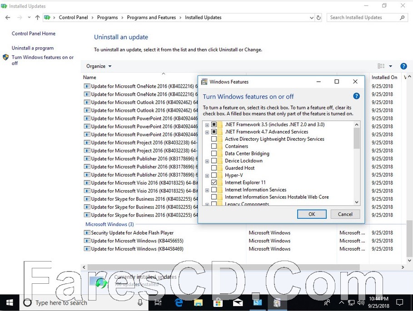The height and width of the screenshot is (311, 413).
Task: Click the Windows Start button
Action: point(10,302)
